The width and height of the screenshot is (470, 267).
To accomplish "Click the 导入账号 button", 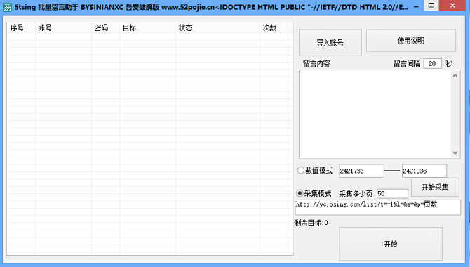I will [x=330, y=42].
